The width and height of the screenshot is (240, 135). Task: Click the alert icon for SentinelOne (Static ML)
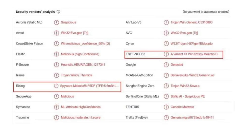(x=166, y=96)
